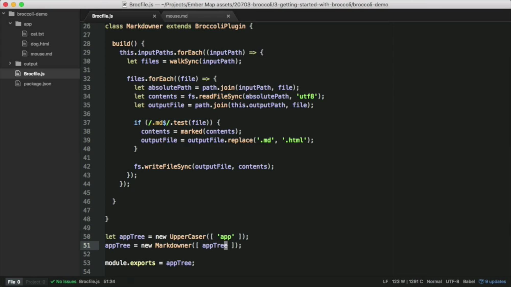511x287 pixels.
Task: Click cursor position indicator 51:34
Action: (x=109, y=281)
